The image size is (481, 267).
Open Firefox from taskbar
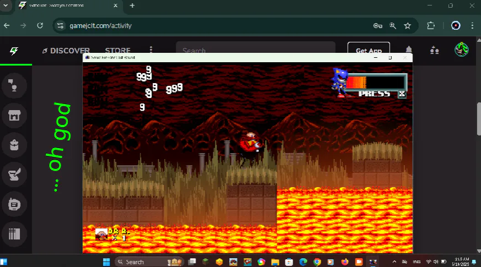(345, 262)
